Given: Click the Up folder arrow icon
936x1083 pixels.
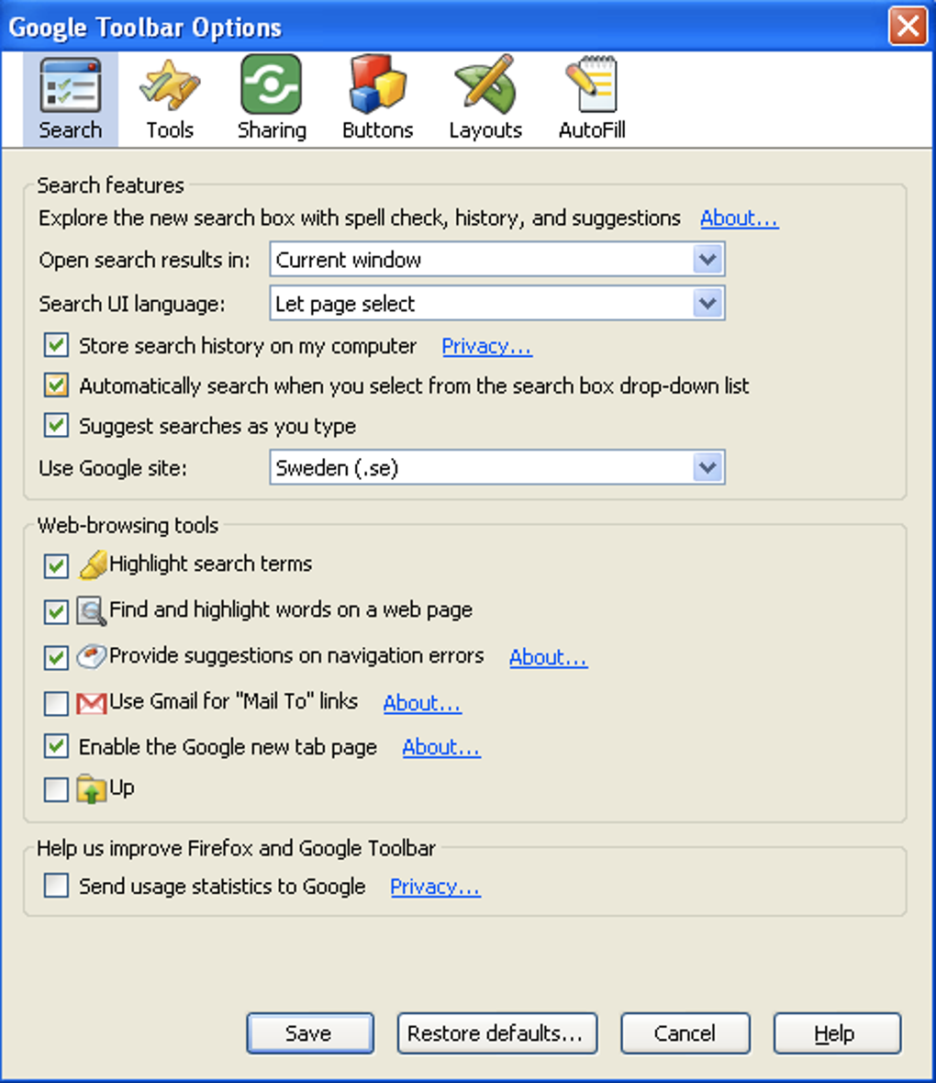Looking at the screenshot, I should [x=91, y=788].
